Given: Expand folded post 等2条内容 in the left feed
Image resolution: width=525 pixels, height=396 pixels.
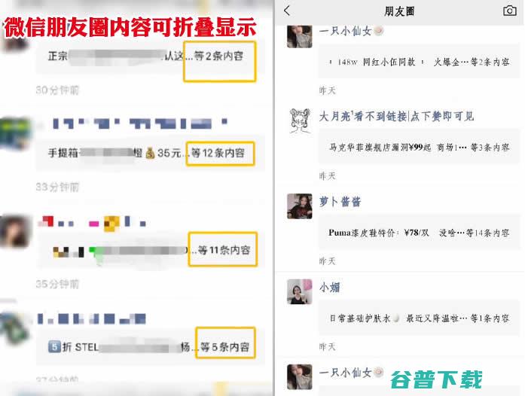Looking at the screenshot, I should [x=220, y=61].
